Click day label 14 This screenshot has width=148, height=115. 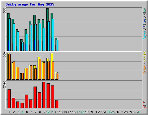[65, 112]
